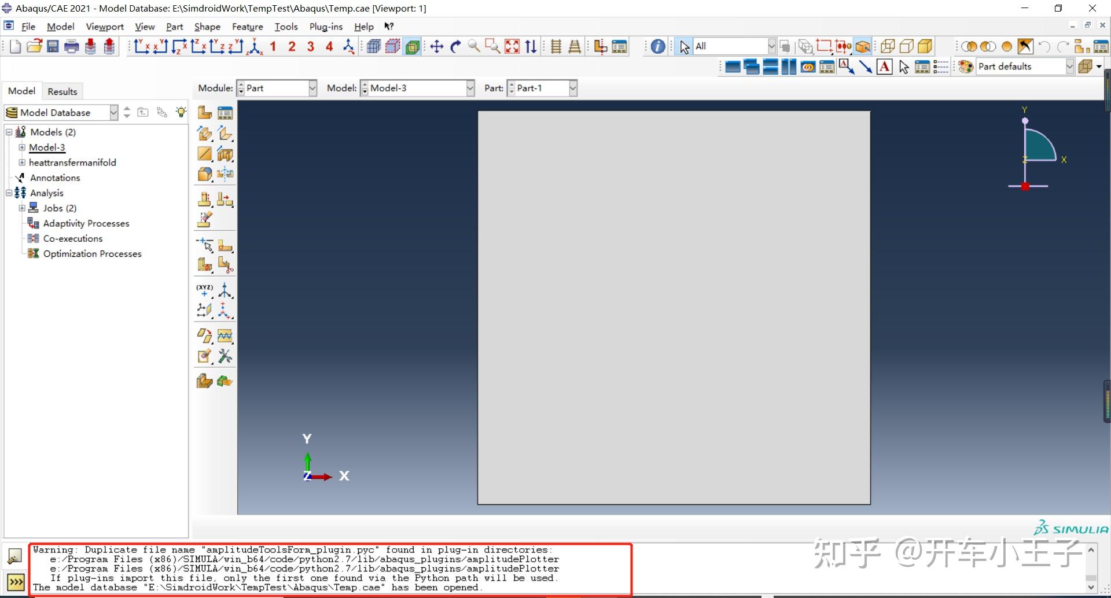Viewport: 1111px width, 598px height.
Task: Click the viewport vertical scrollbar
Action: coord(1106,399)
